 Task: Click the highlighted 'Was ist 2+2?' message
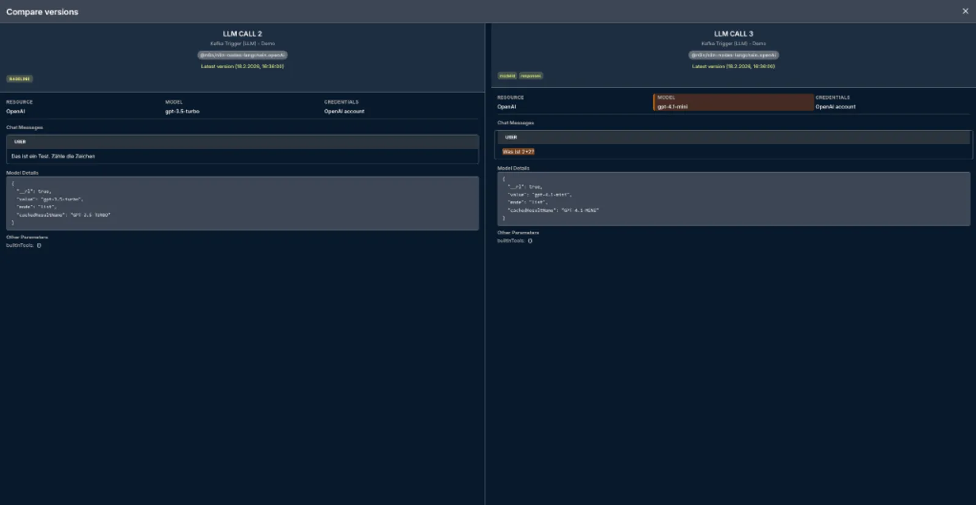[x=518, y=152]
